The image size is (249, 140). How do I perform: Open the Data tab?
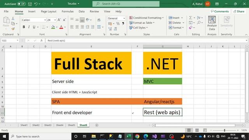pyautogui.click(x=81, y=11)
